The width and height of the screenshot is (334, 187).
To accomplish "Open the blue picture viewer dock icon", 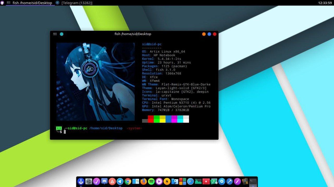I will (x=136, y=181).
